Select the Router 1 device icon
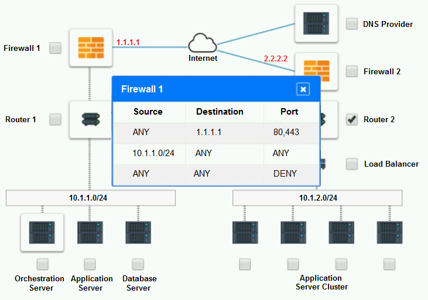The image size is (428, 300). pos(90,119)
